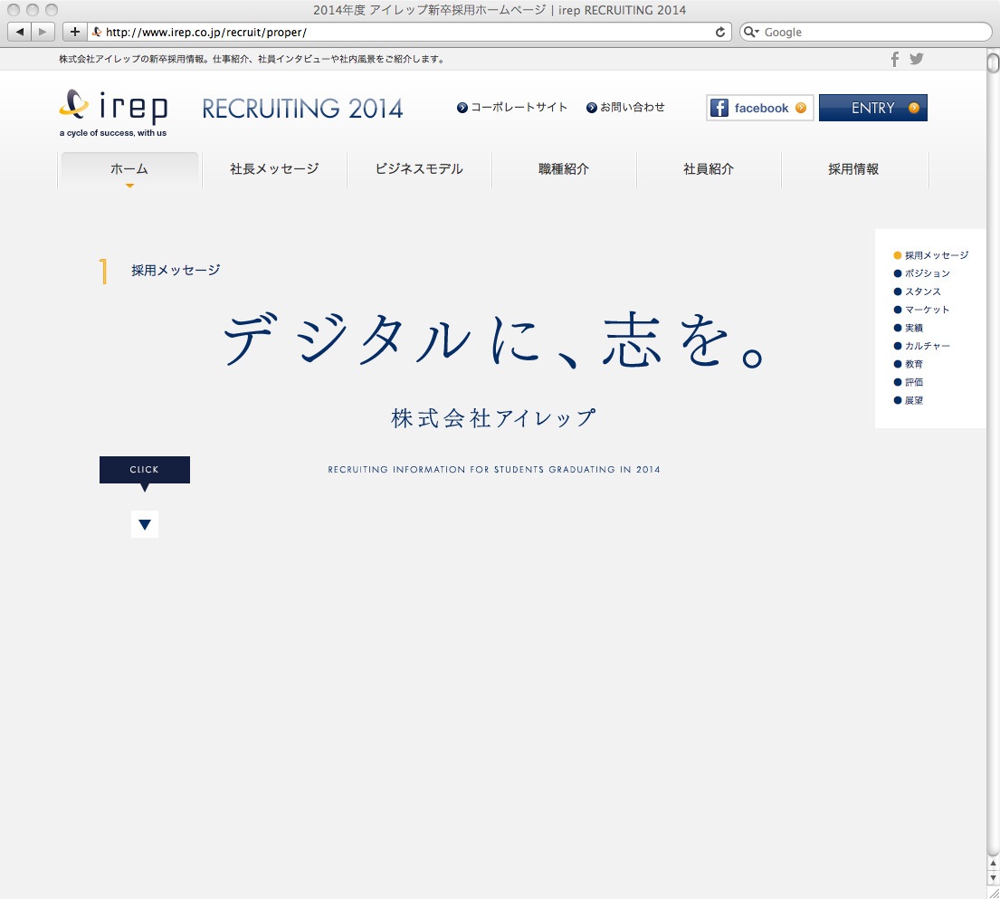Jump to ポジション in side index

tap(922, 273)
